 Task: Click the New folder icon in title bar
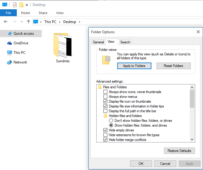coord(21,5)
